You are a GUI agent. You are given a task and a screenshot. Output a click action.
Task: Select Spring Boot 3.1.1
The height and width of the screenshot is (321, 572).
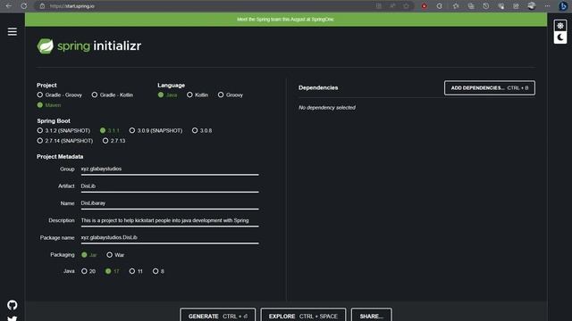coord(109,130)
